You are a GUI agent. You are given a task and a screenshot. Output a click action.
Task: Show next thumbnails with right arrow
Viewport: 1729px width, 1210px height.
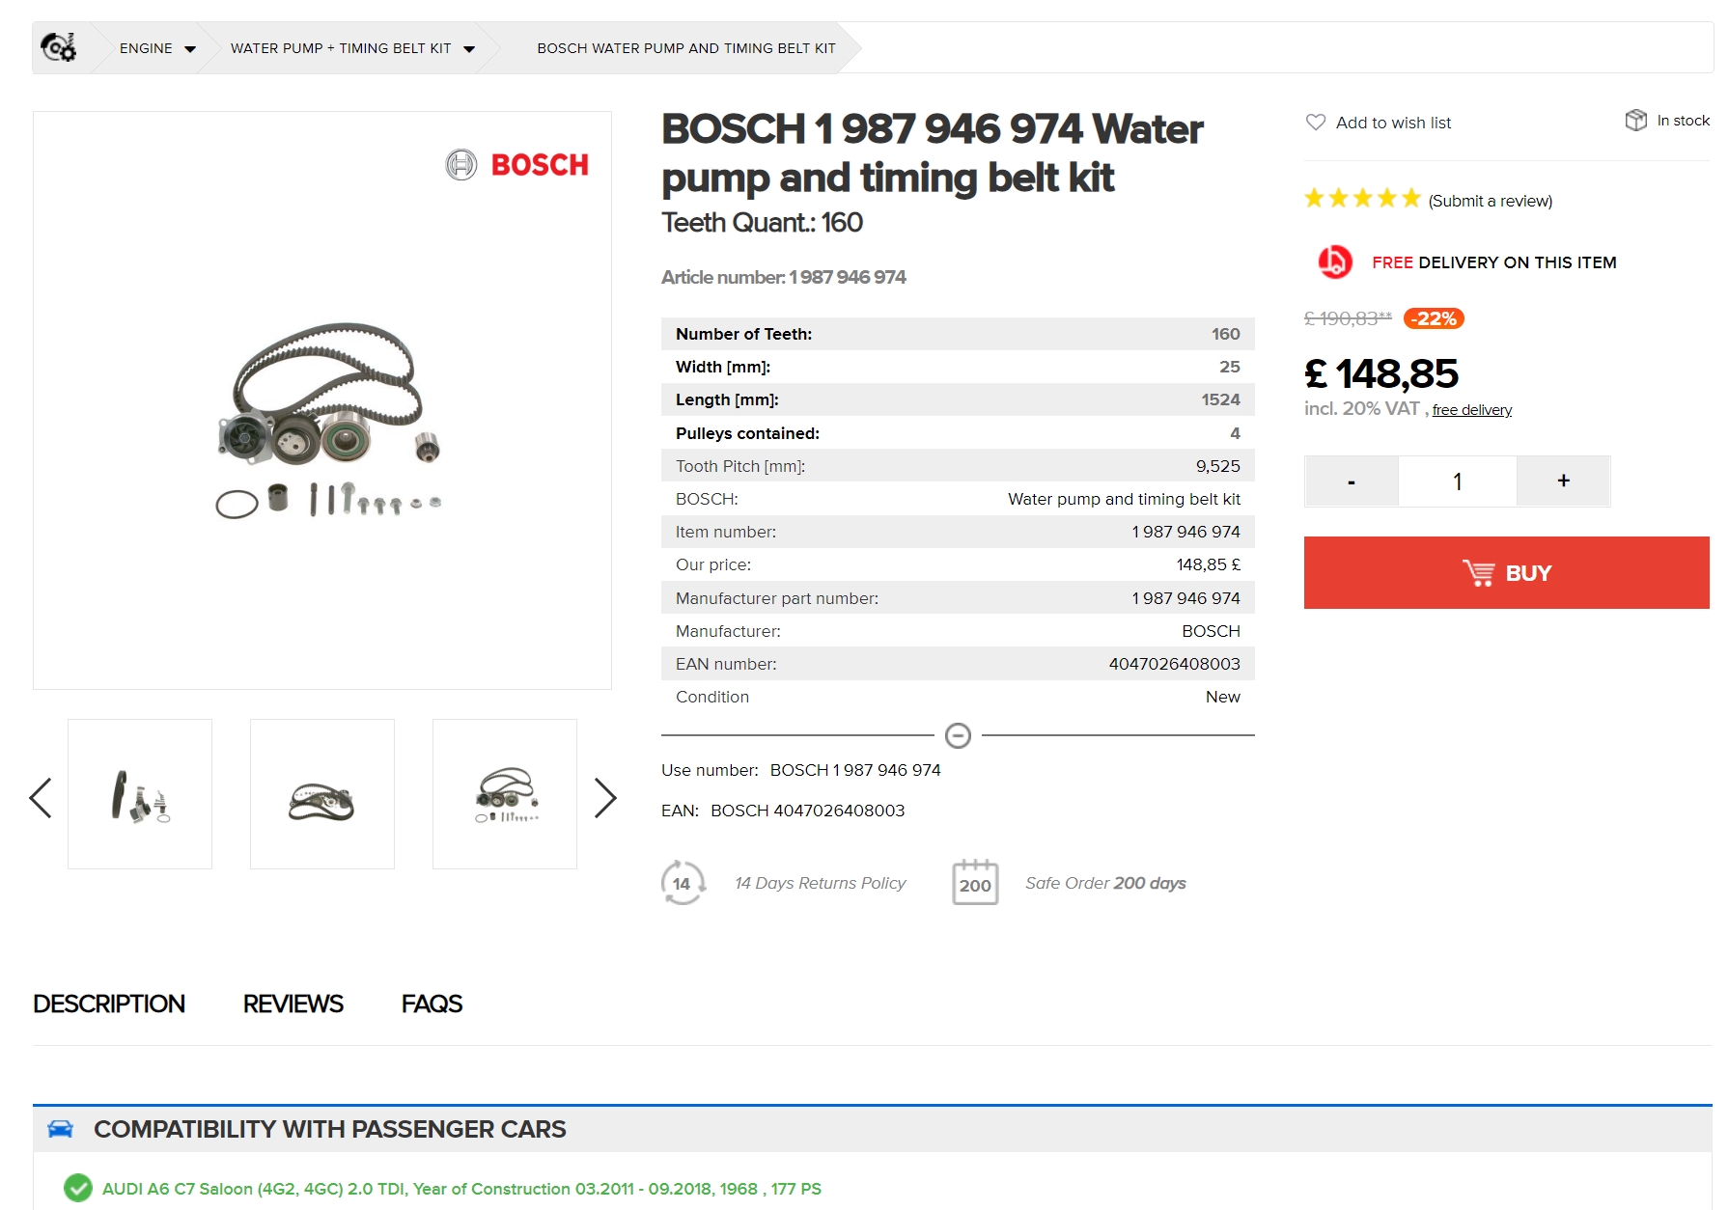[x=604, y=798]
